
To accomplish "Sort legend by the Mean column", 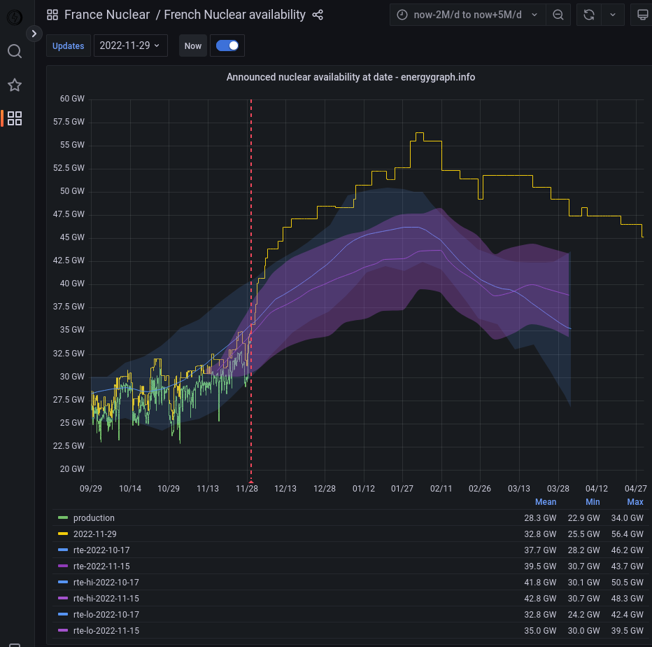I will tap(546, 502).
